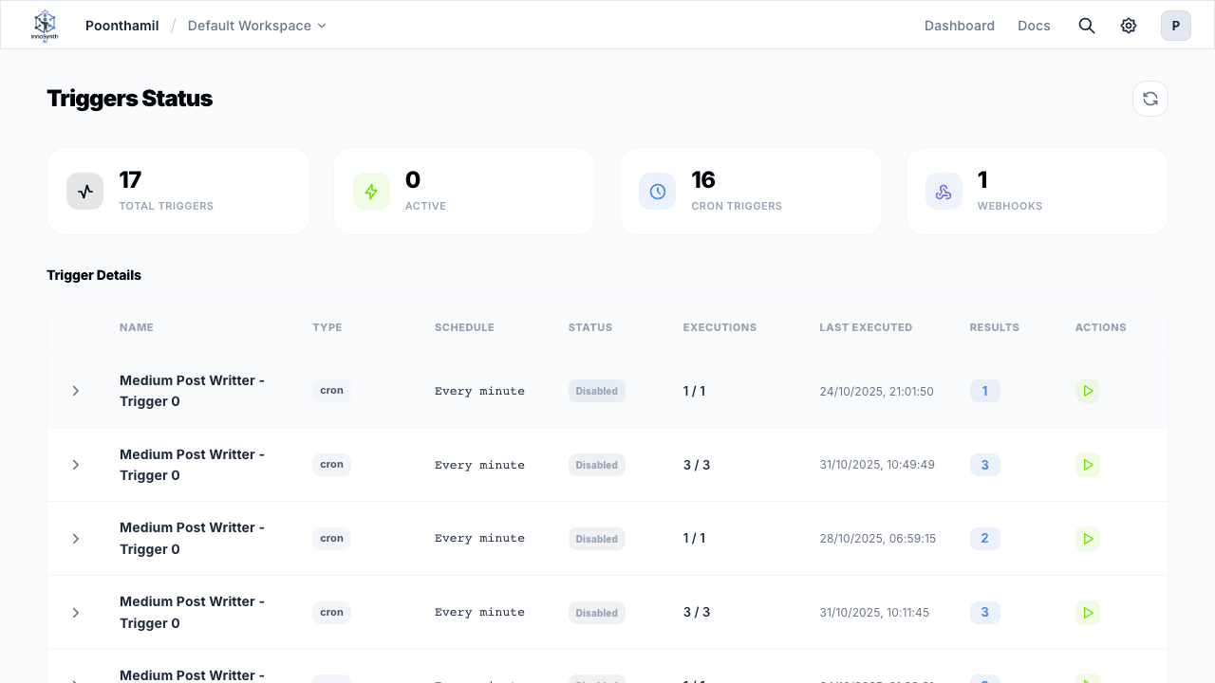Click the 17 total triggers count
This screenshot has height=683, width=1215.
(130, 180)
